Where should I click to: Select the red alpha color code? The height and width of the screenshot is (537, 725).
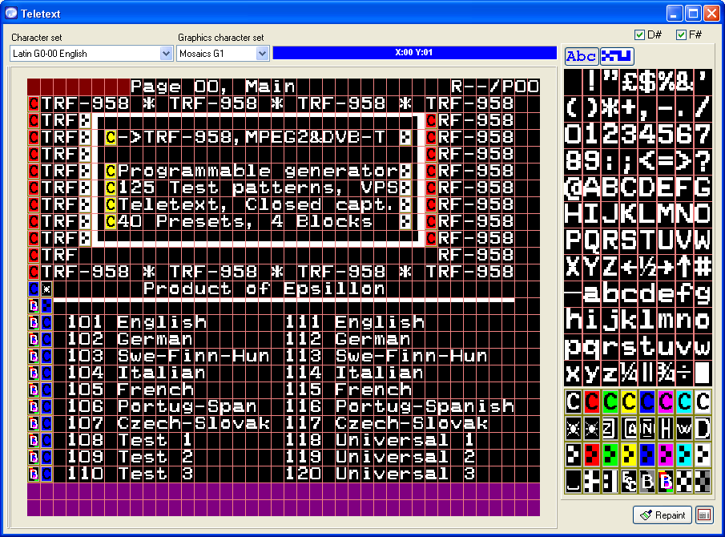[x=592, y=402]
